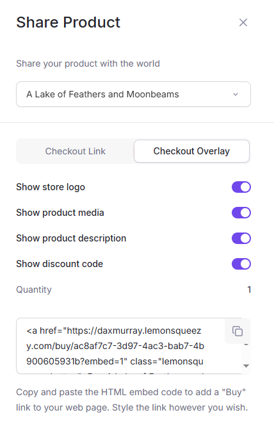Click inside the embed code text box
Image resolution: width=274 pixels, height=424 pixels.
pyautogui.click(x=120, y=346)
